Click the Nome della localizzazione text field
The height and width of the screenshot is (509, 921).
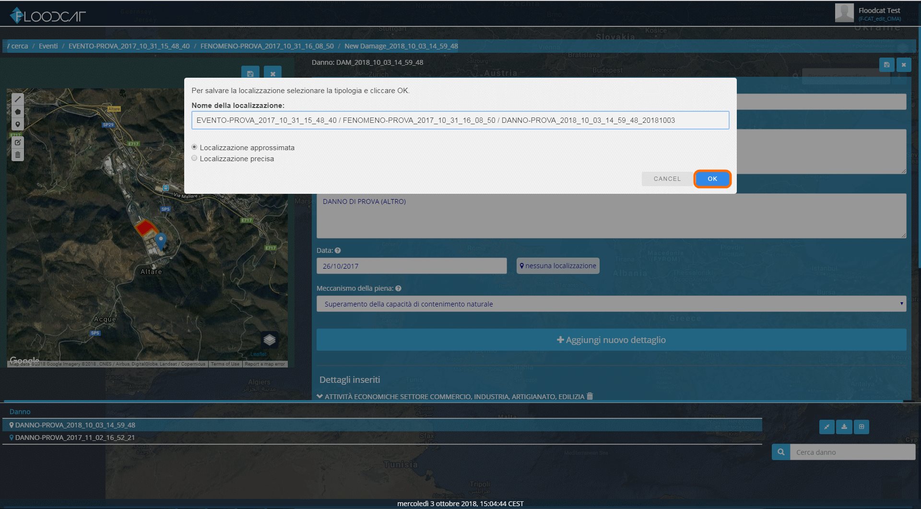coord(460,120)
